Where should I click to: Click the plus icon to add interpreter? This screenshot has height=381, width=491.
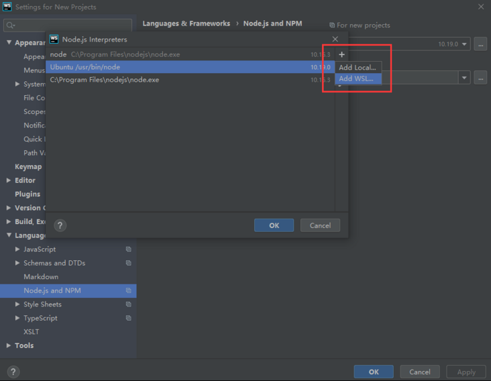pos(341,54)
